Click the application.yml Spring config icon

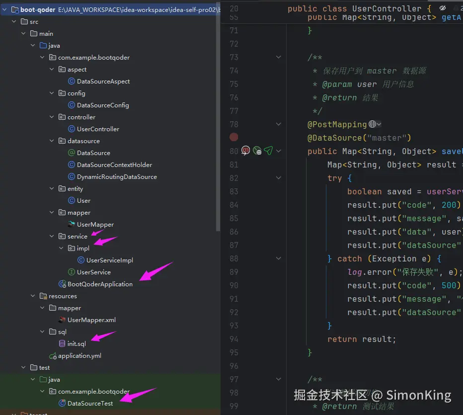pyautogui.click(x=53, y=356)
